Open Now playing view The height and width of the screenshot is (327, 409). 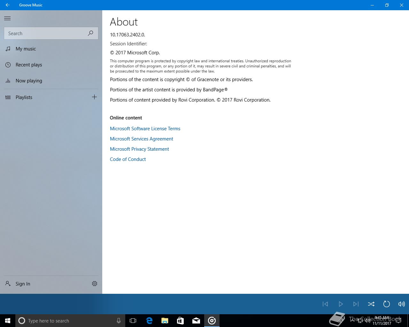tap(51, 81)
